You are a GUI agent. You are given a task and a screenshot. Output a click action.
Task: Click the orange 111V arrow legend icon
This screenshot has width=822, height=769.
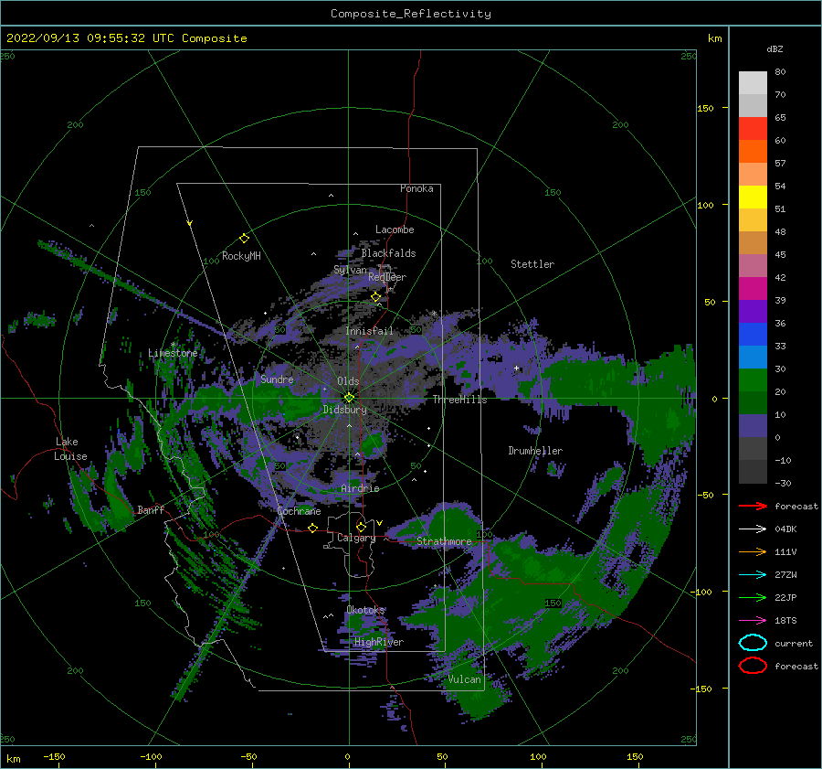(753, 551)
